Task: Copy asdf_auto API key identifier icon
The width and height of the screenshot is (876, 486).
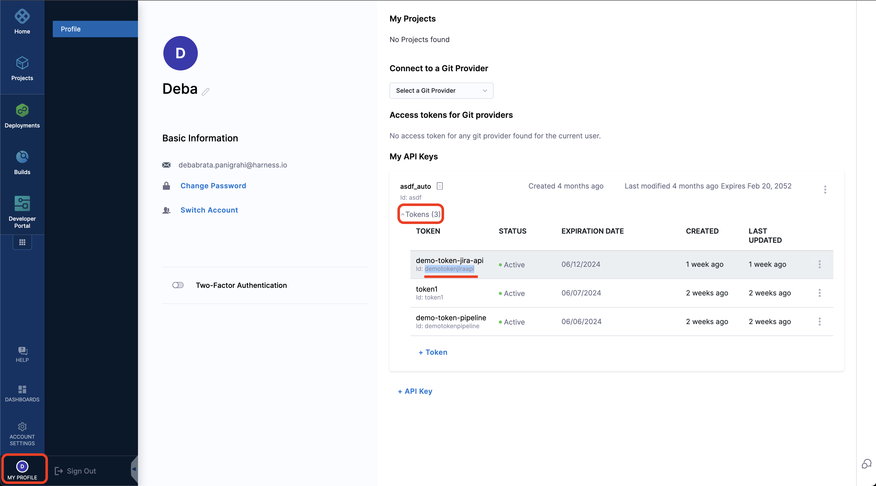Action: (439, 186)
